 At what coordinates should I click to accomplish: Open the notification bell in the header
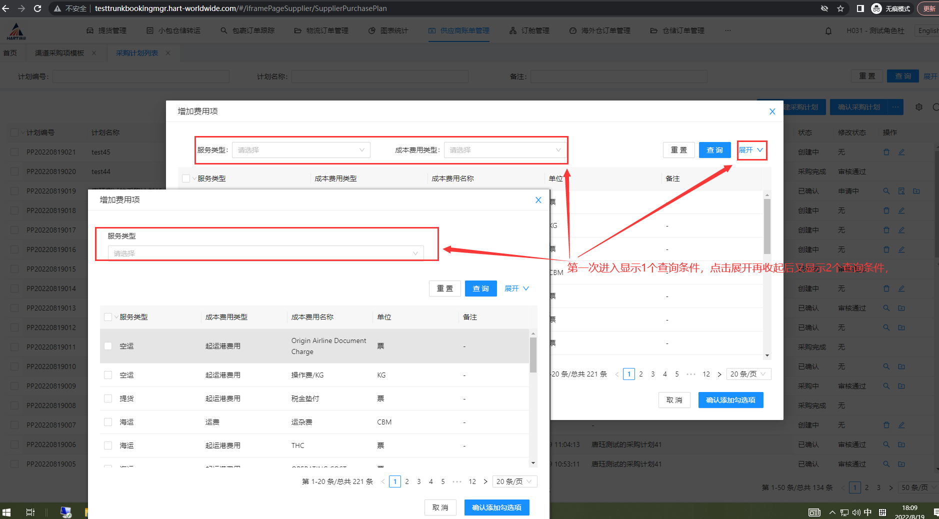[x=828, y=31]
